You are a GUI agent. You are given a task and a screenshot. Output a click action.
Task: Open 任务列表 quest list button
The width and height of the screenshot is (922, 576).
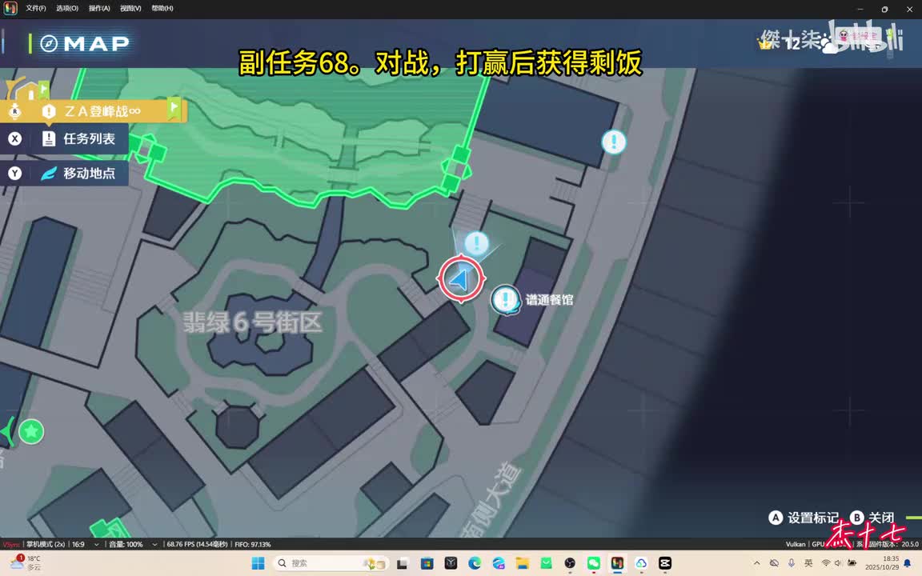[64, 138]
